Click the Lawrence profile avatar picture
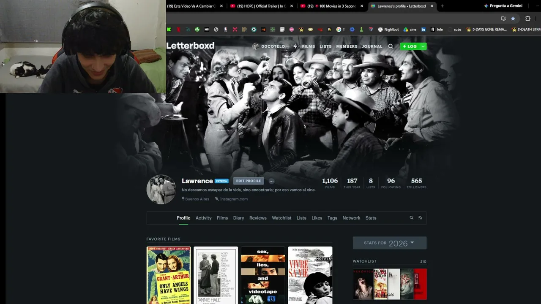The image size is (541, 304). 161,190
